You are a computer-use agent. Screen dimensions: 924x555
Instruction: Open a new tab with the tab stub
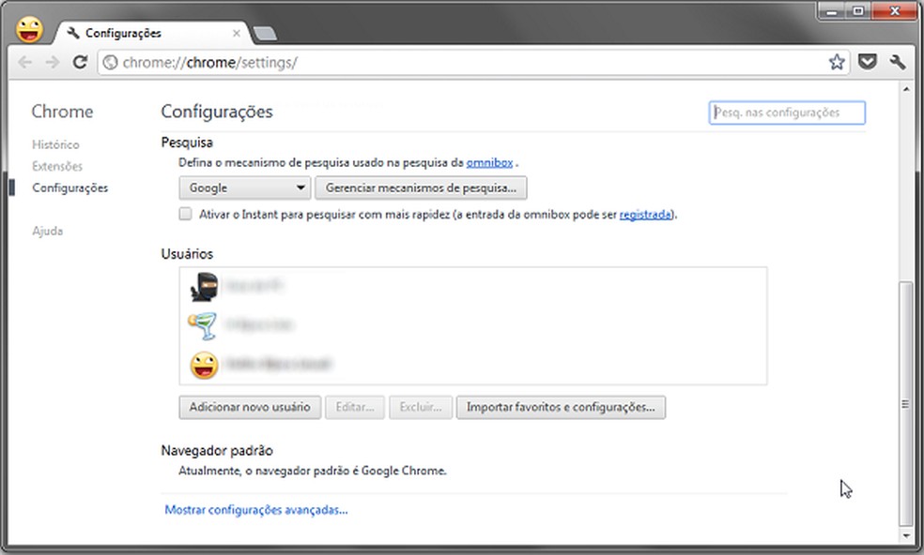coord(266,32)
